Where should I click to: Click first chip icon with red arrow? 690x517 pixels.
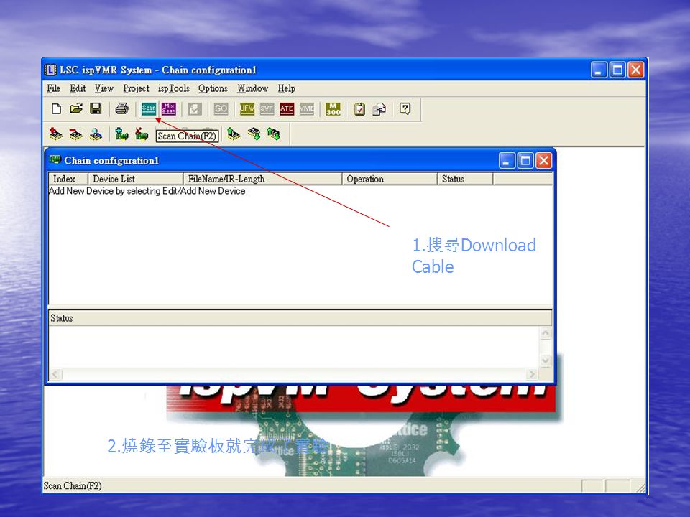pyautogui.click(x=56, y=134)
